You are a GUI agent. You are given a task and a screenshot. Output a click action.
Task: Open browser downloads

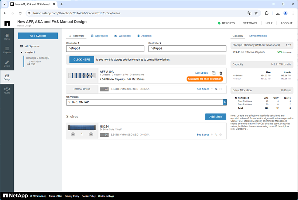(x=278, y=13)
